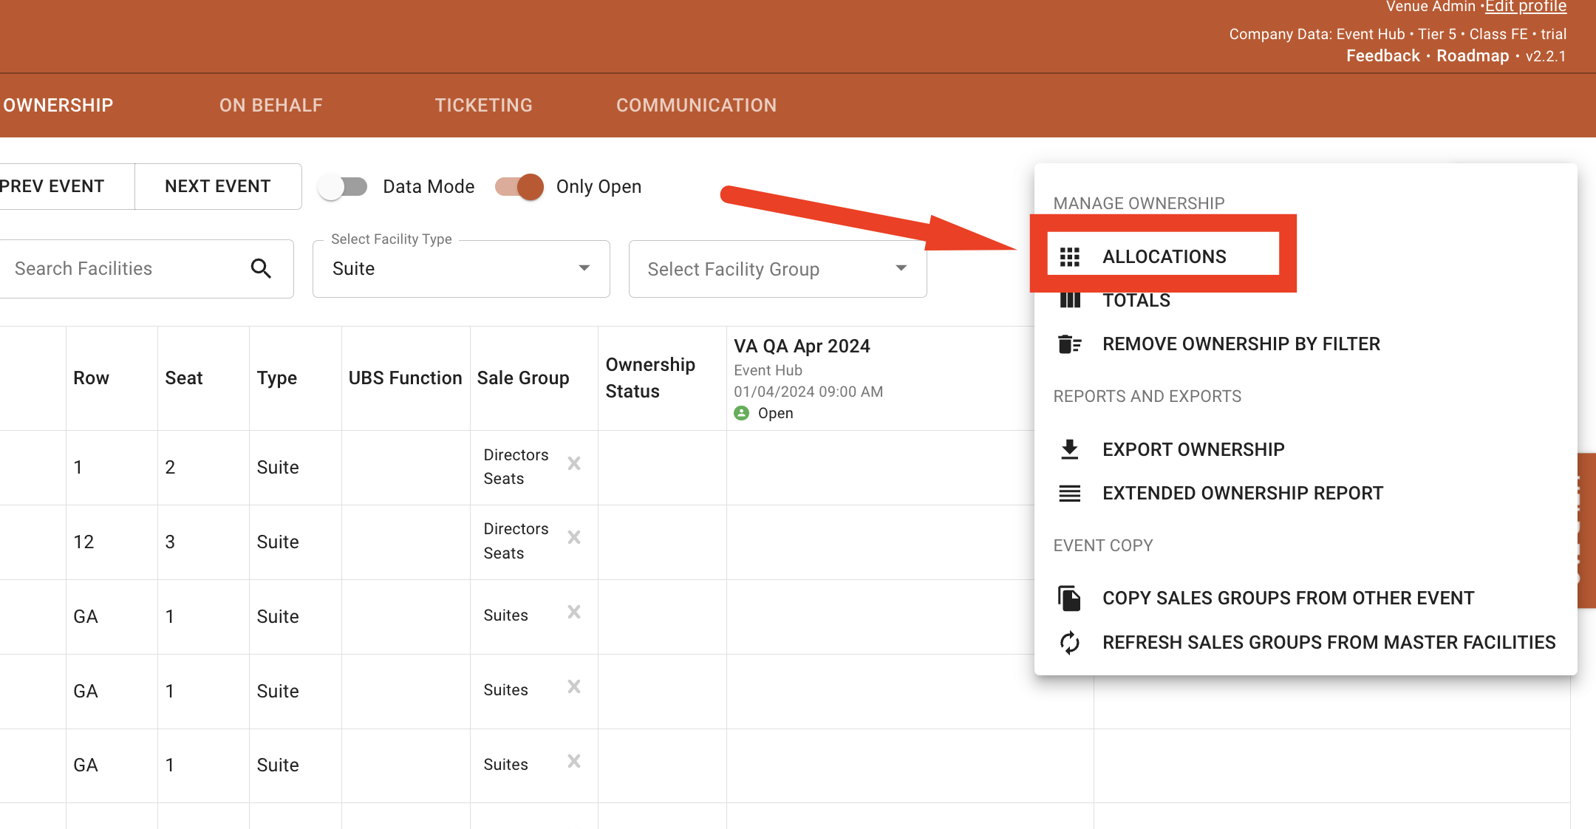Click the Extended Ownership Report lines icon
This screenshot has width=1596, height=829.
click(1069, 494)
